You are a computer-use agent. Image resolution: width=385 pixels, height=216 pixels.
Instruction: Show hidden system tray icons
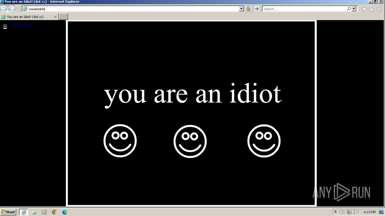point(335,212)
